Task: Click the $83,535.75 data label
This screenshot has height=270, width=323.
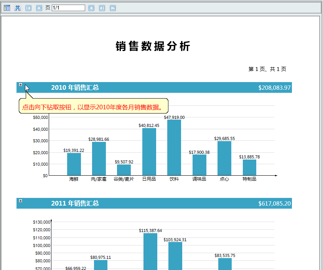Action: (x=225, y=255)
